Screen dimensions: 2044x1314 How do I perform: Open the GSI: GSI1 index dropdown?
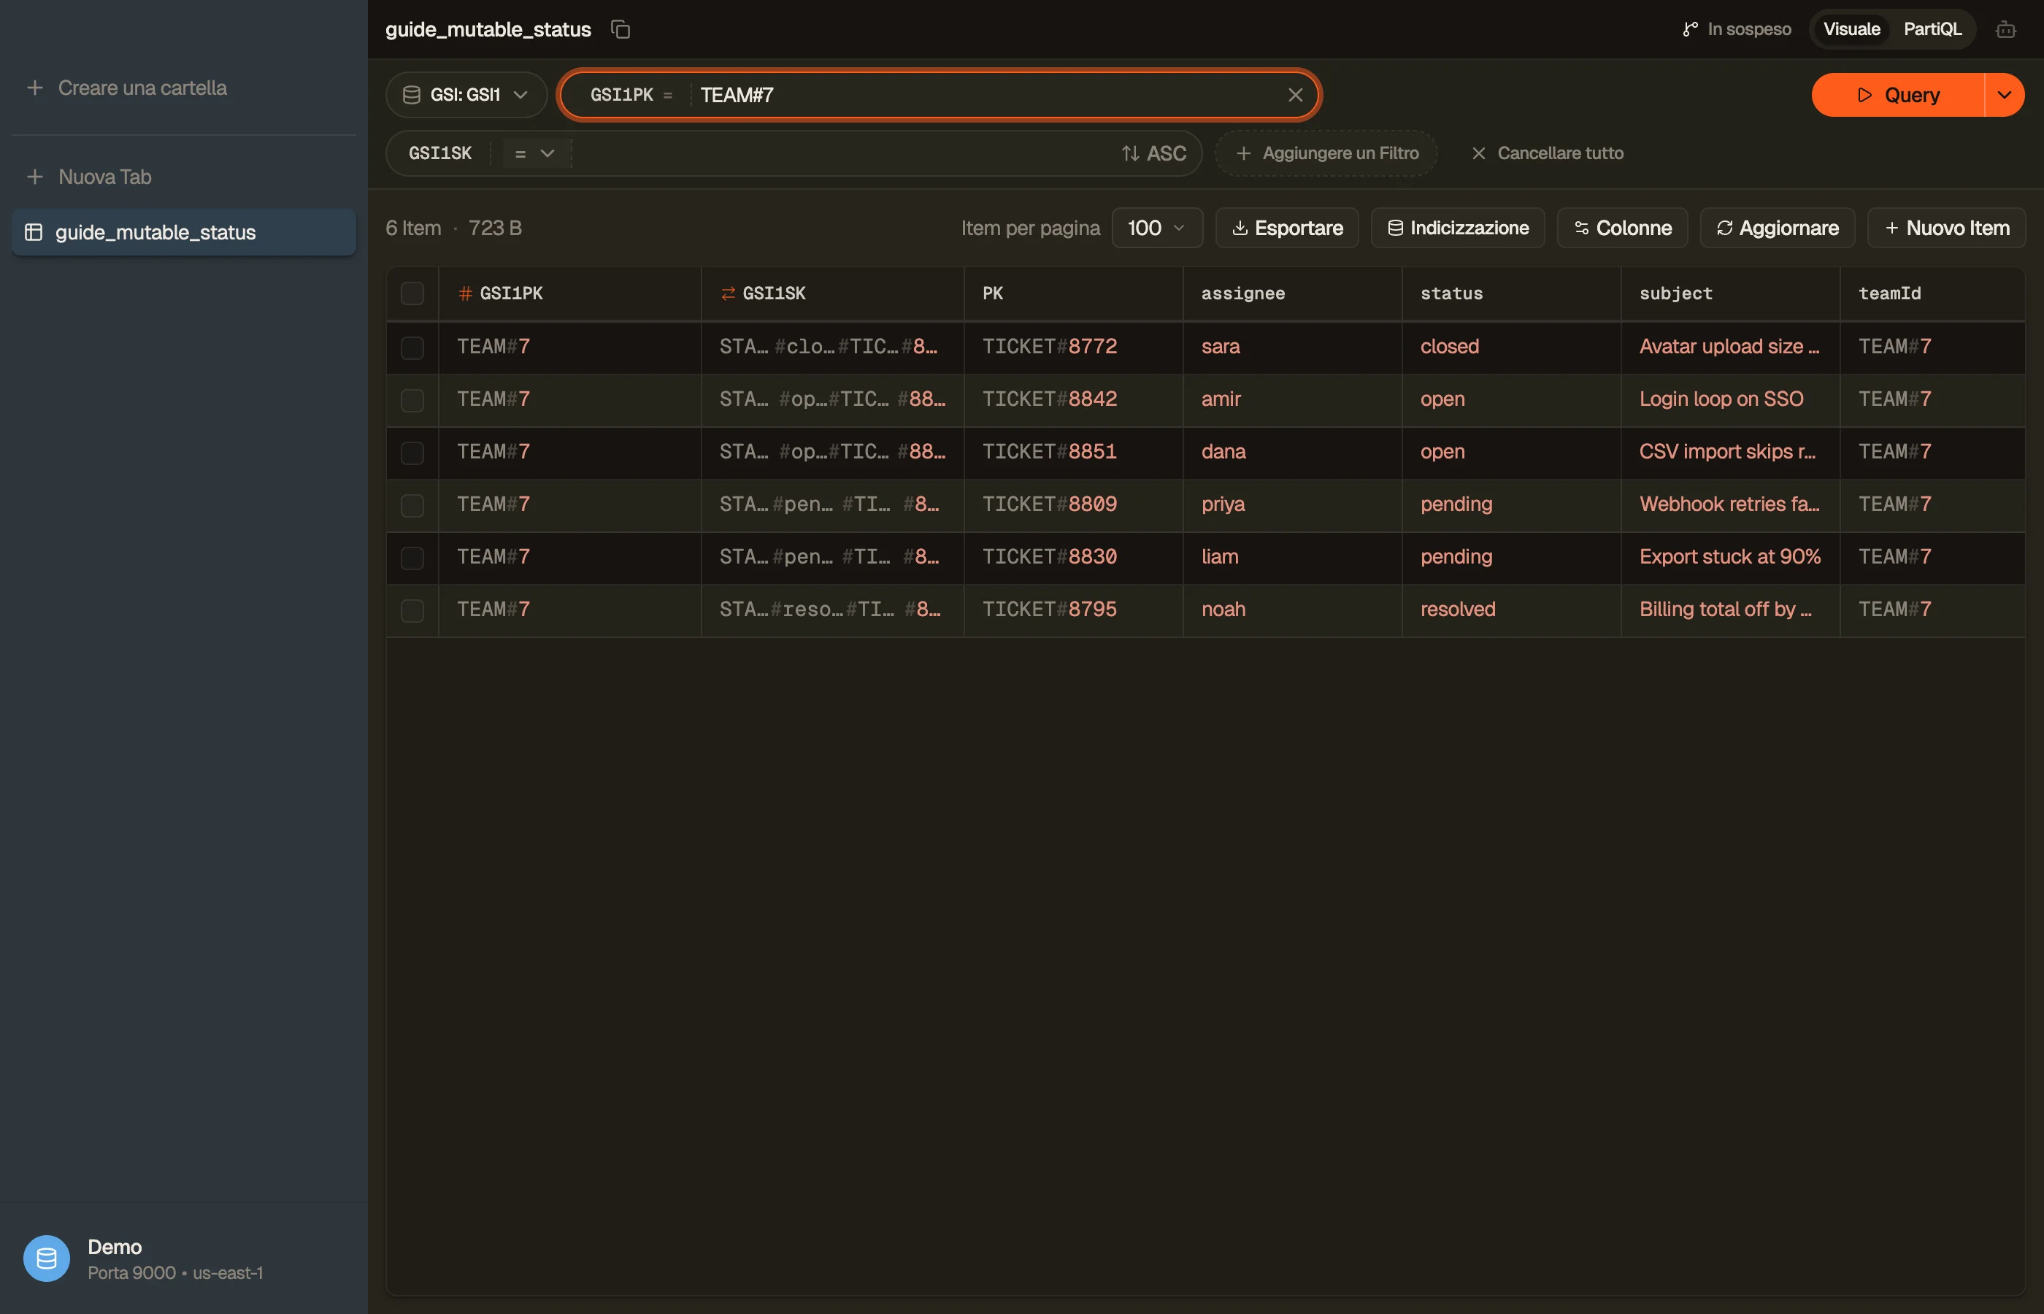466,95
